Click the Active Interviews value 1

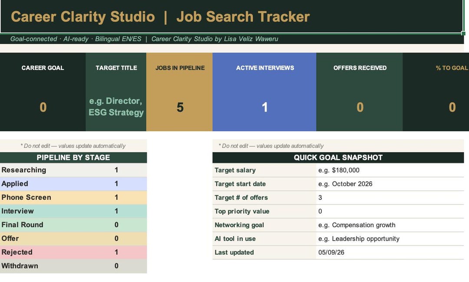coord(265,107)
